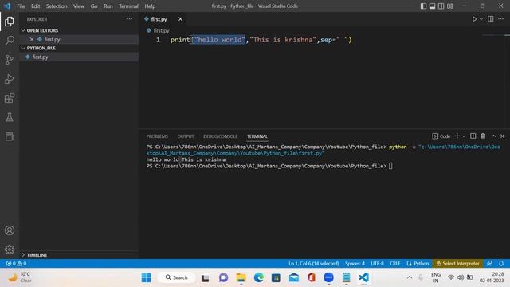510x287 pixels.
Task: Switch to the Output tab
Action: point(186,136)
